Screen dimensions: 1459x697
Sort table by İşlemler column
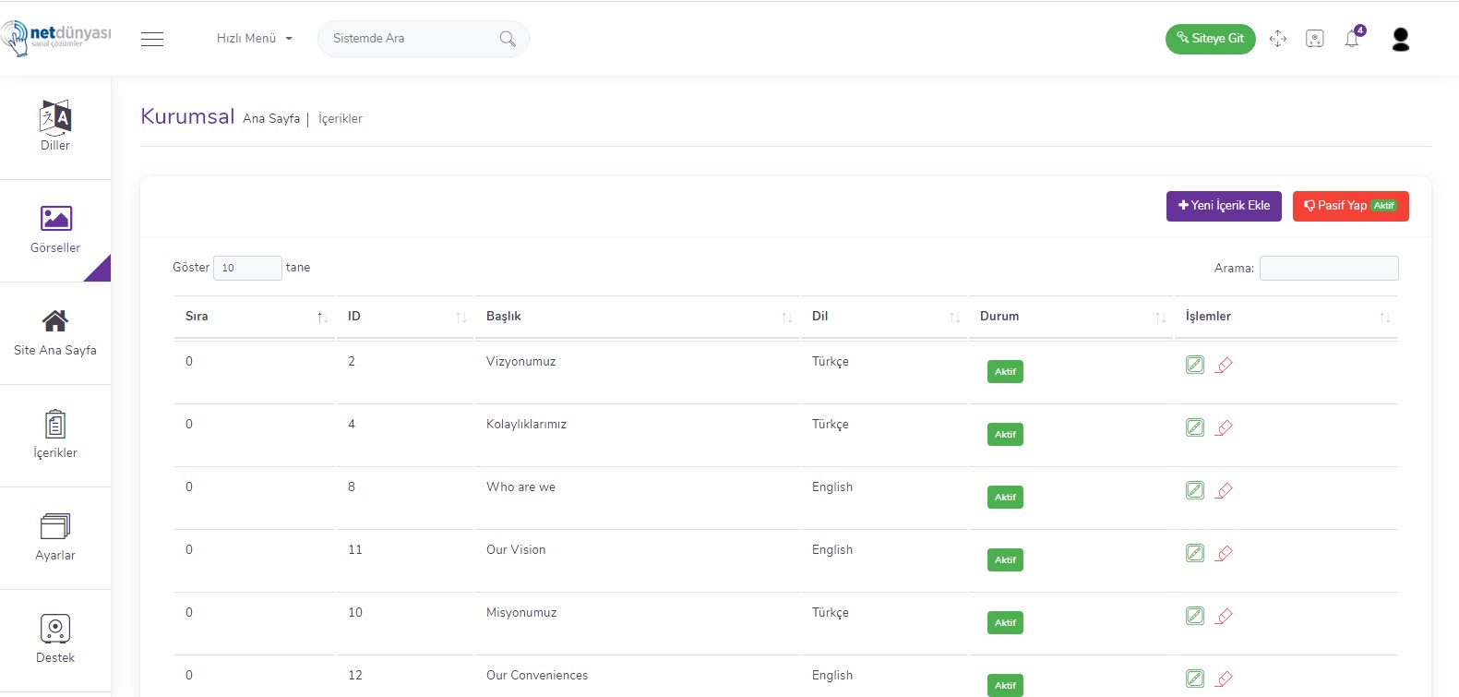click(x=1286, y=316)
